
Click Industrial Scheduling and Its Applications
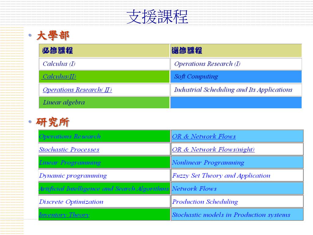pyautogui.click(x=236, y=90)
